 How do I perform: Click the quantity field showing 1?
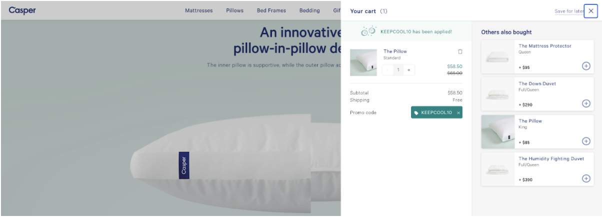[x=398, y=70]
